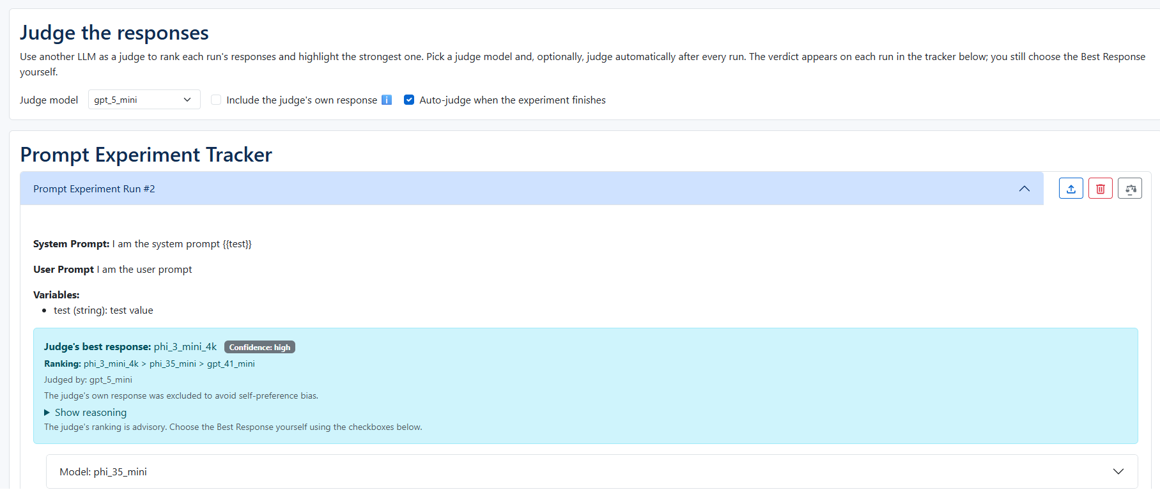Click the blue info icon beside judge's response
1160x490 pixels.
click(x=386, y=100)
